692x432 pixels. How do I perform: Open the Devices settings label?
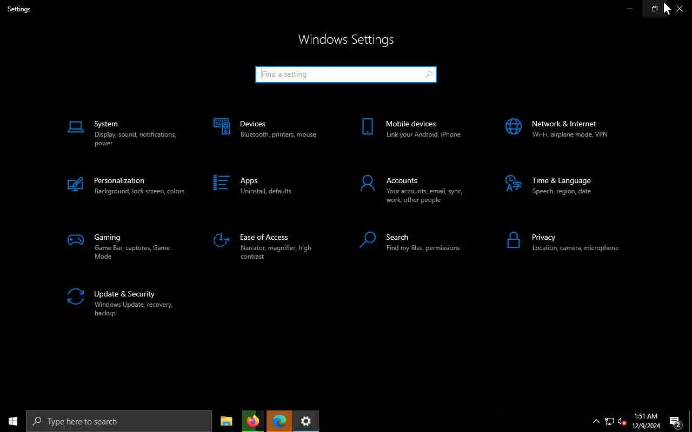point(252,124)
